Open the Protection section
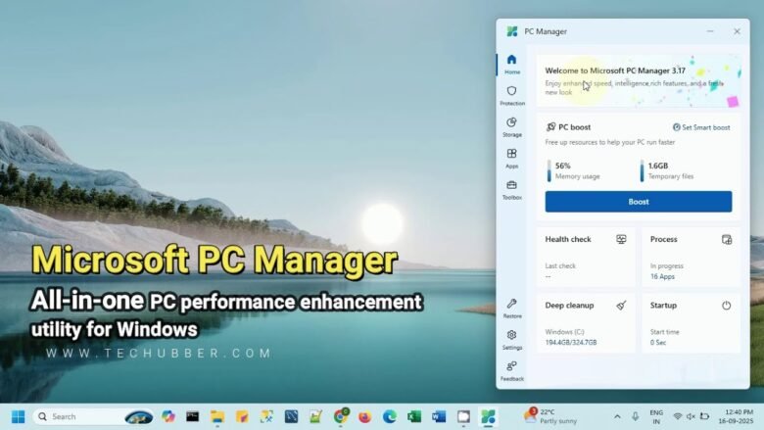The width and height of the screenshot is (764, 430). [511, 95]
